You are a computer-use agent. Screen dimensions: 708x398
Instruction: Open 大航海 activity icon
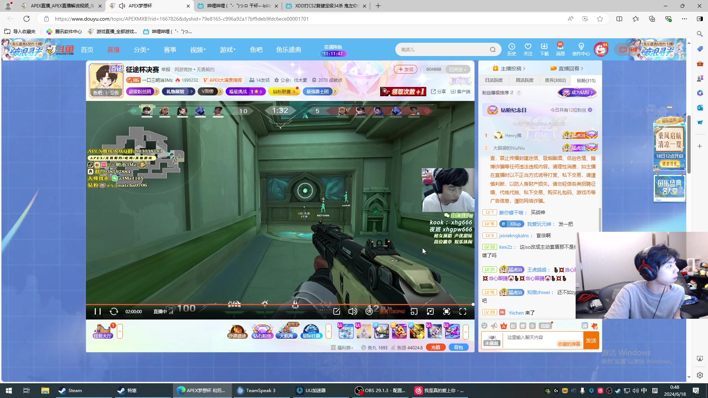point(287,331)
